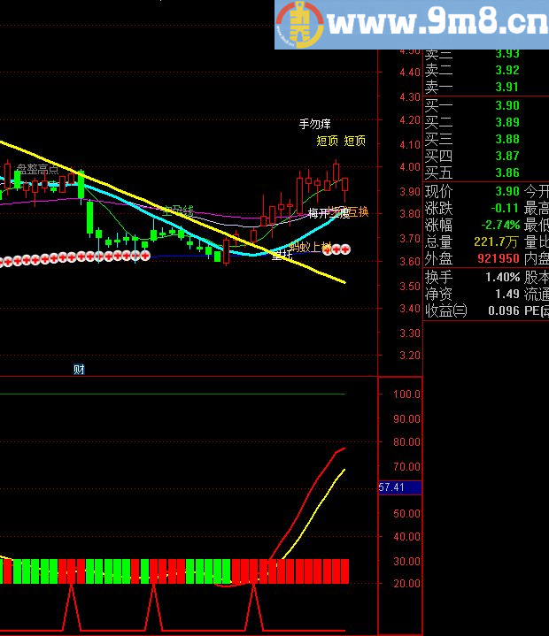549x636 pixels.
Task: Click the 换手 1.40% turnover value
Action: pos(503,278)
